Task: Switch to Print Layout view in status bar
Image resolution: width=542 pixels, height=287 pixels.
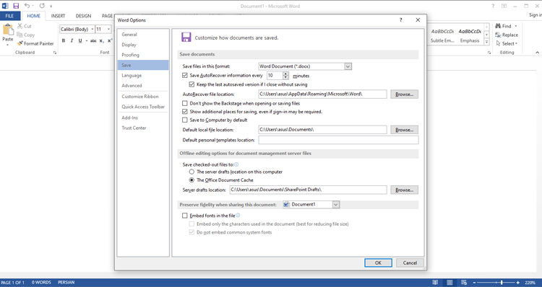Action: click(x=449, y=282)
